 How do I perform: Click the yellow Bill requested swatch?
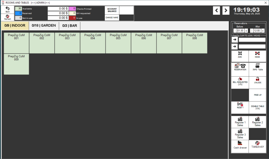click(72, 13)
